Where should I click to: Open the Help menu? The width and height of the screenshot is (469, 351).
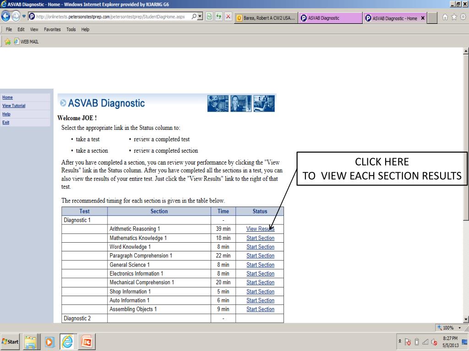click(85, 29)
